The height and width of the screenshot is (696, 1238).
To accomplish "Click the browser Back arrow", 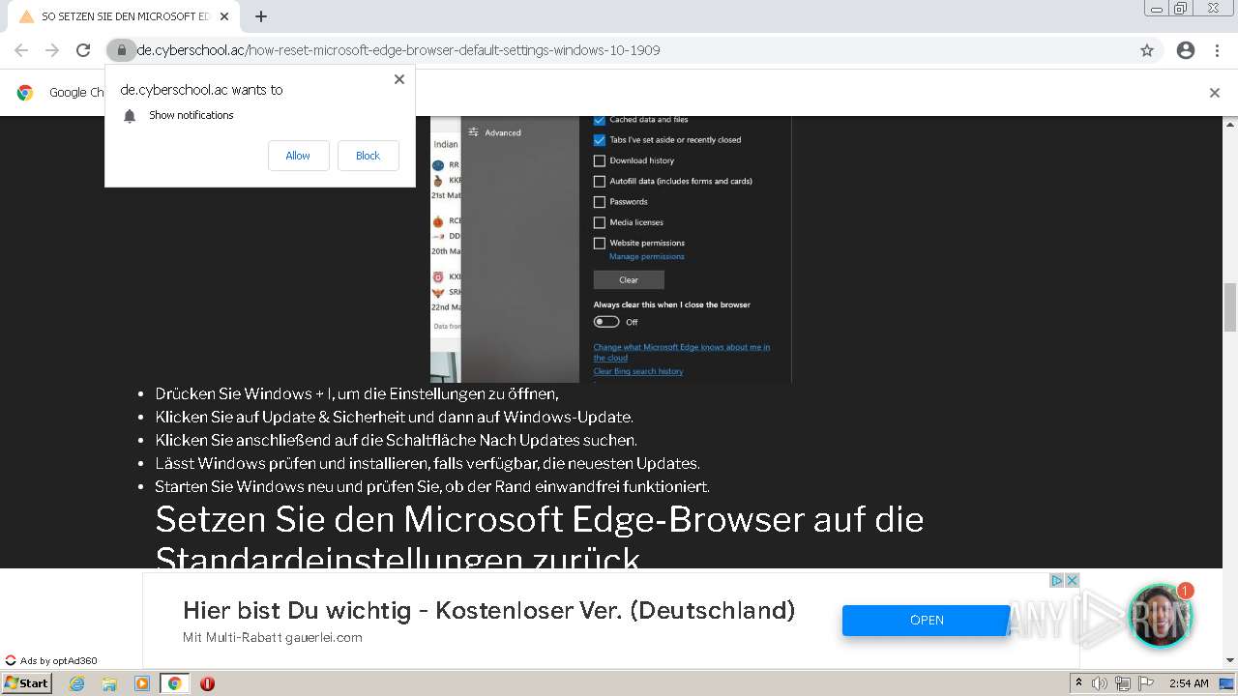I will [x=21, y=50].
